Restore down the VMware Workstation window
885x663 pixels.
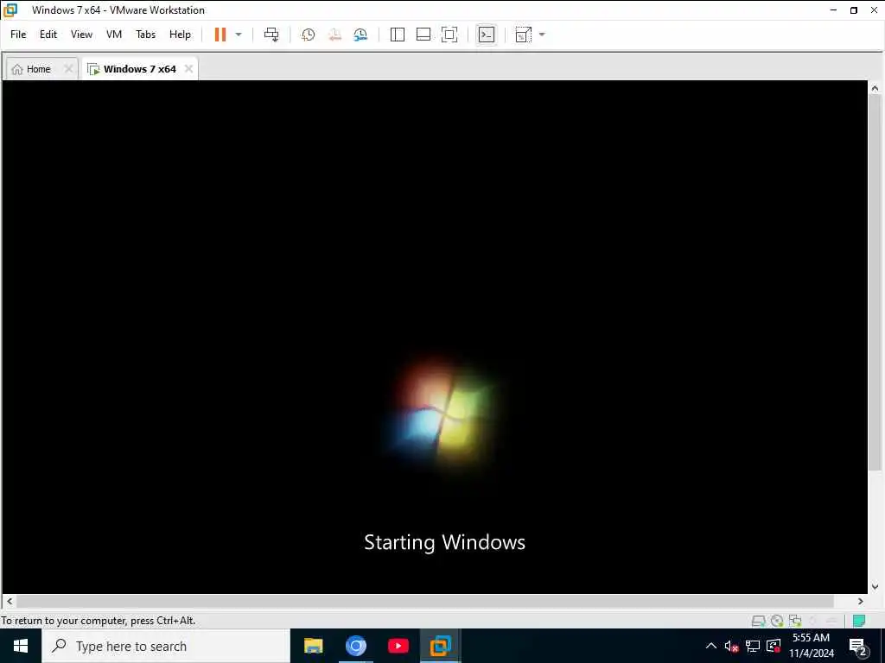click(854, 10)
